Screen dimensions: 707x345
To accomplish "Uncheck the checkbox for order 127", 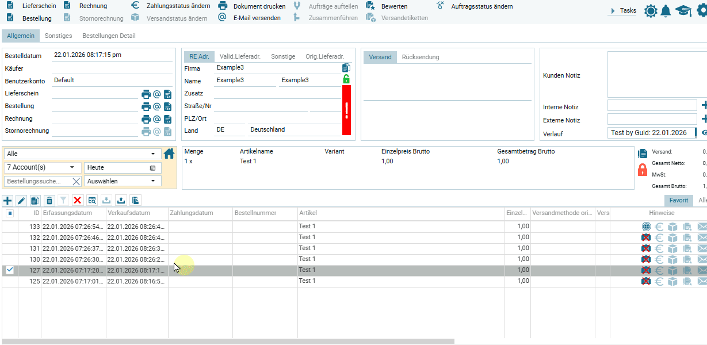I will point(10,270).
